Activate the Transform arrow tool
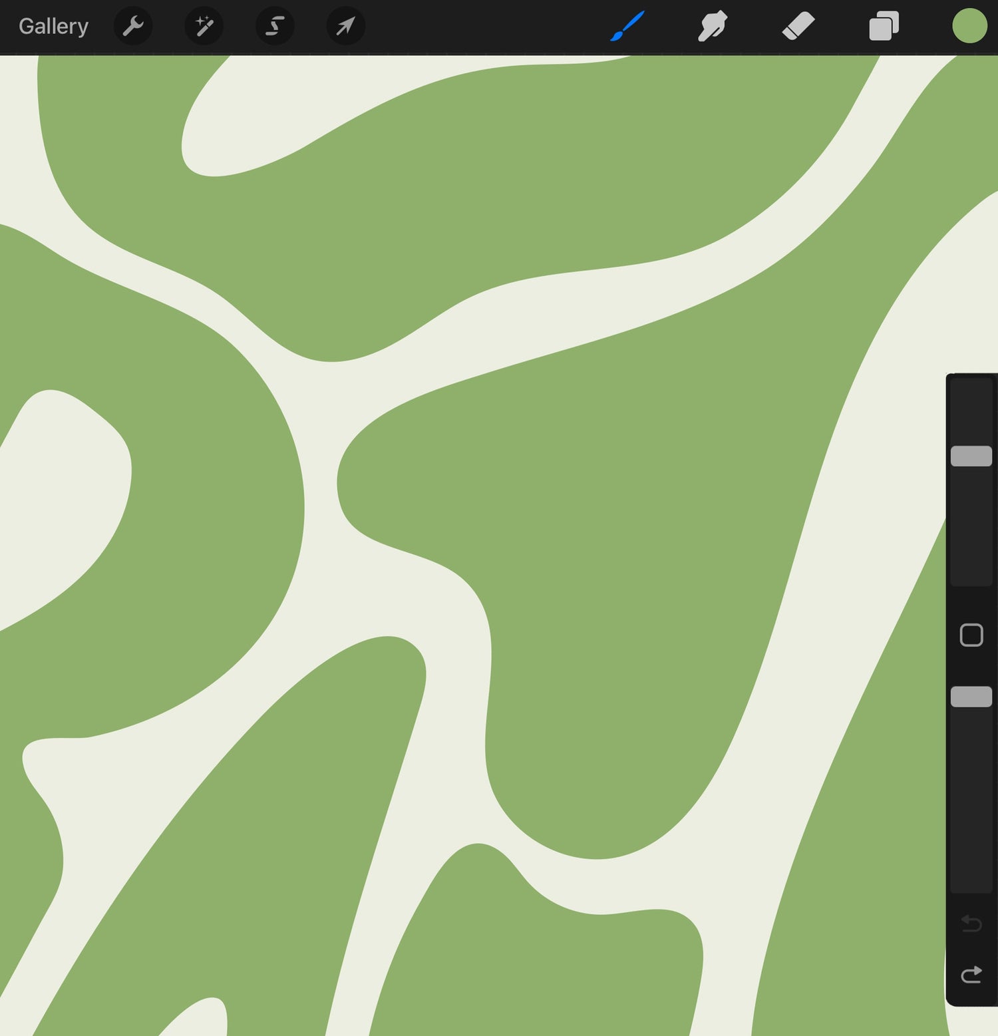 coord(345,27)
